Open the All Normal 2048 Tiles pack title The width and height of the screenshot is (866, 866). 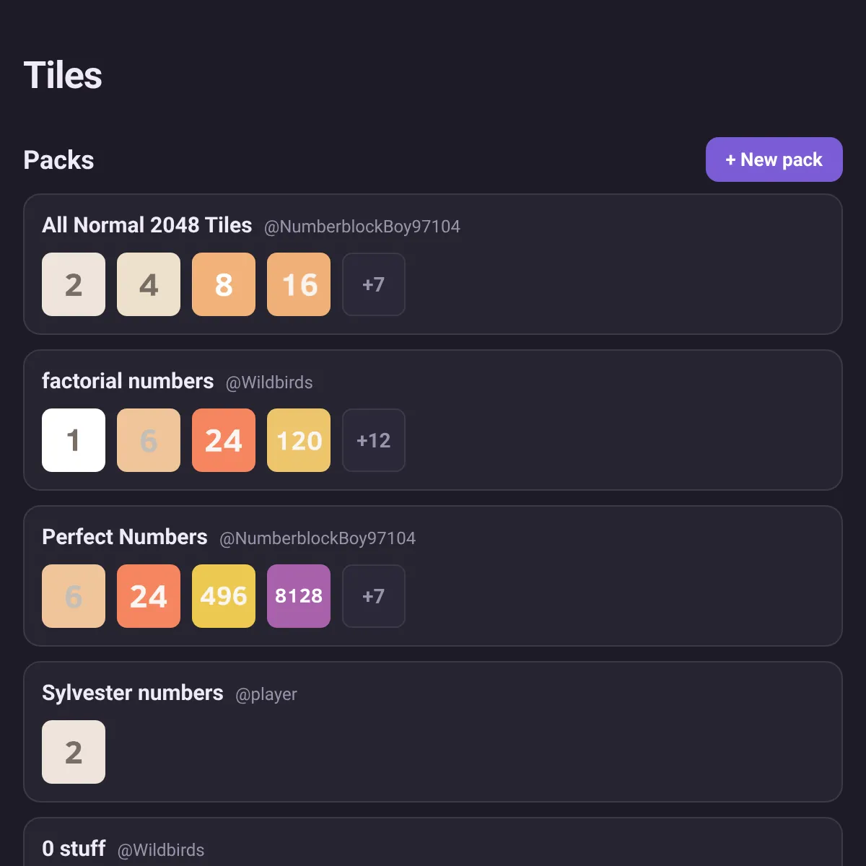point(147,225)
